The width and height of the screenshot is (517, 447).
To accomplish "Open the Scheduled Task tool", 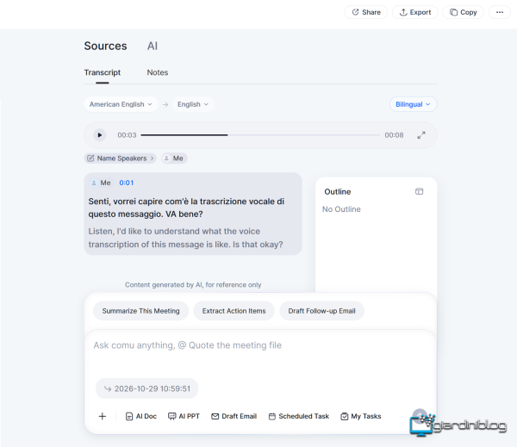I will pyautogui.click(x=299, y=416).
